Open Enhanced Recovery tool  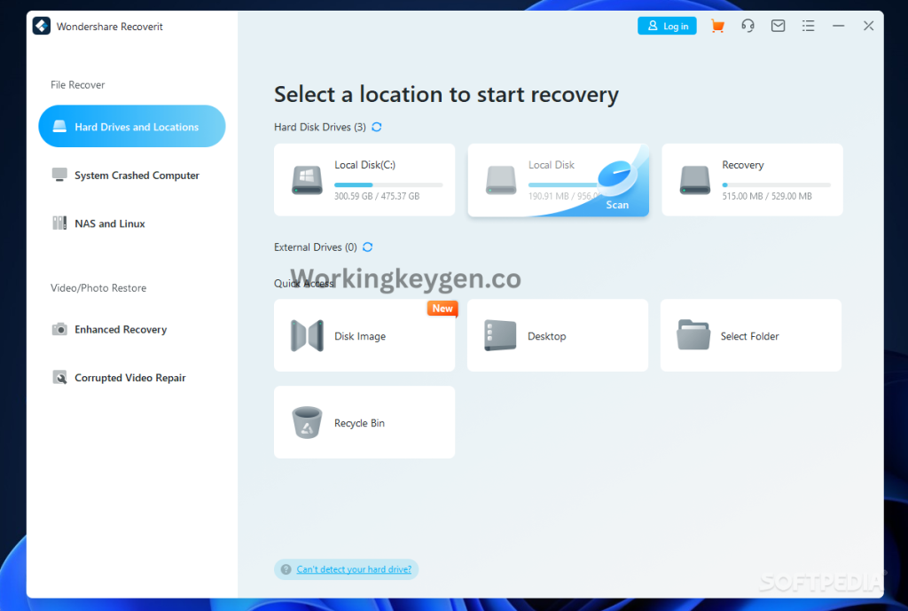[x=120, y=329]
